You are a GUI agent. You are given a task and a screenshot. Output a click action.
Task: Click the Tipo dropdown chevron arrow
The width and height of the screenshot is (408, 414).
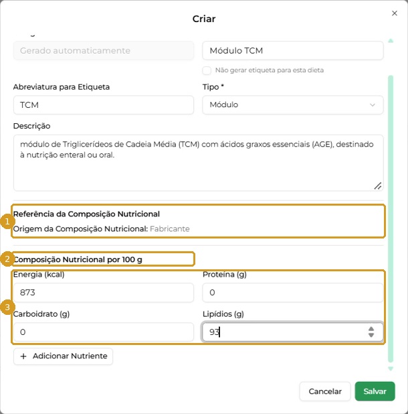tap(372, 105)
